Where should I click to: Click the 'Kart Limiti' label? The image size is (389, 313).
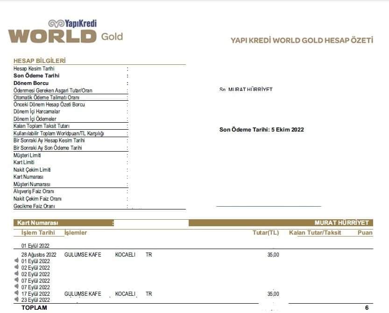point(24,162)
